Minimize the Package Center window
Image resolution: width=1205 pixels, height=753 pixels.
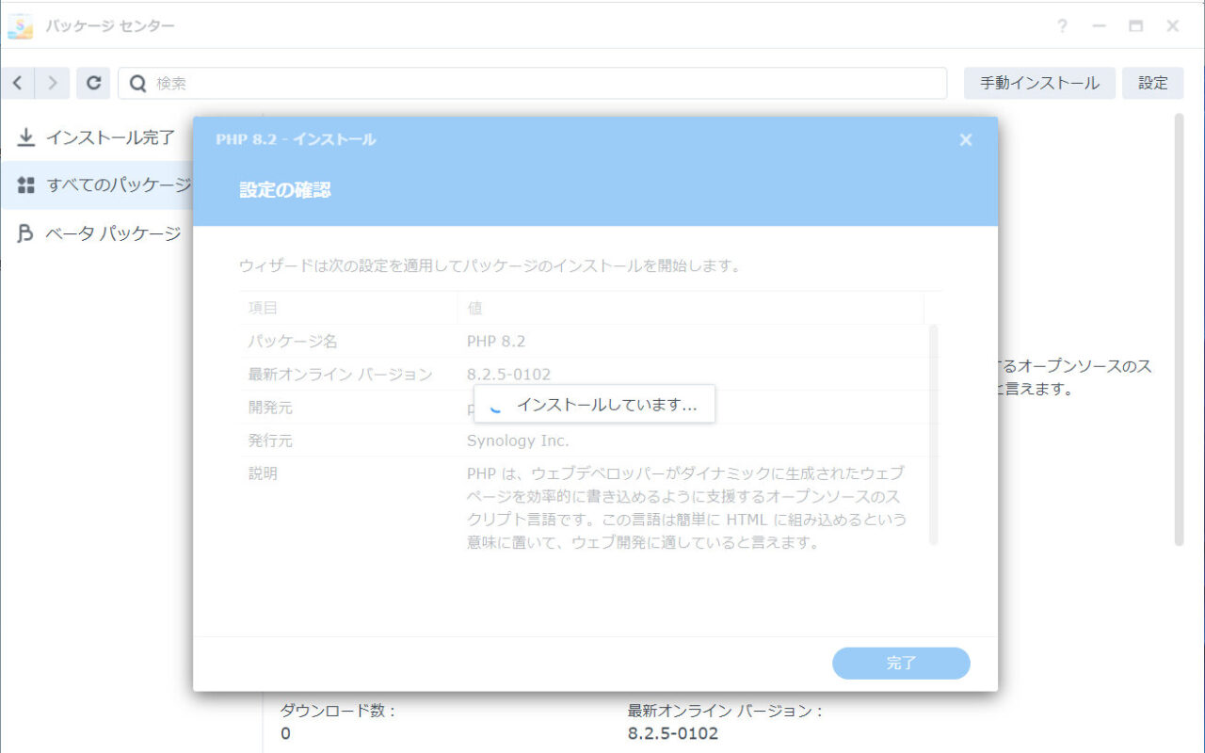pos(1099,26)
